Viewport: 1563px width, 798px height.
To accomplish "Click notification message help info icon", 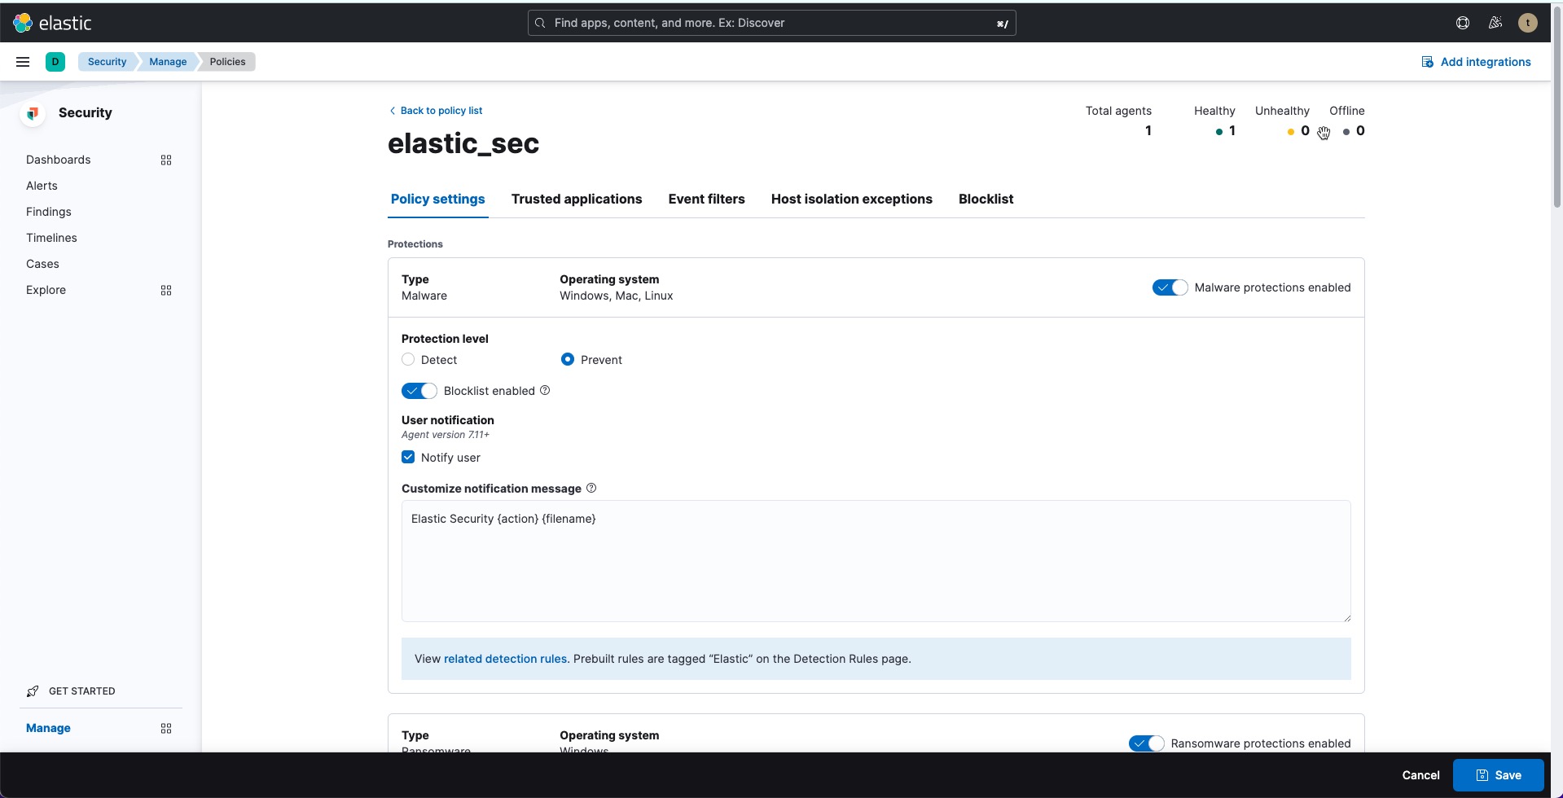I will 591,489.
